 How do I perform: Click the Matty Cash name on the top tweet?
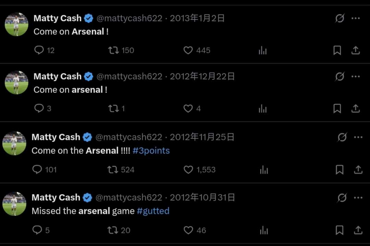click(x=58, y=18)
